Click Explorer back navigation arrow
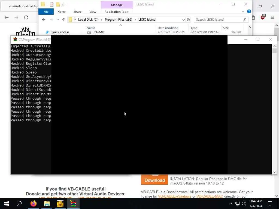 [x=44, y=20]
